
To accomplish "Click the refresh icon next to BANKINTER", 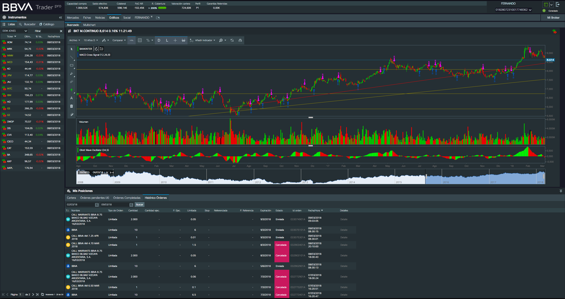I will pos(96,49).
